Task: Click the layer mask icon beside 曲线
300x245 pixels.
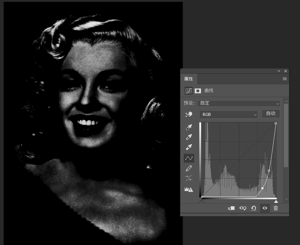Action: pos(198,91)
